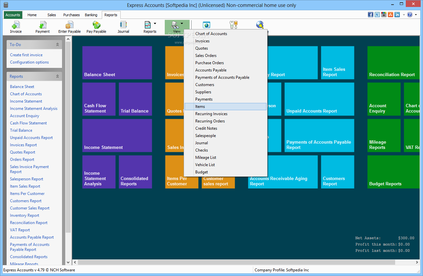Select the Banking tab
The width and height of the screenshot is (423, 276).
pyautogui.click(x=91, y=15)
